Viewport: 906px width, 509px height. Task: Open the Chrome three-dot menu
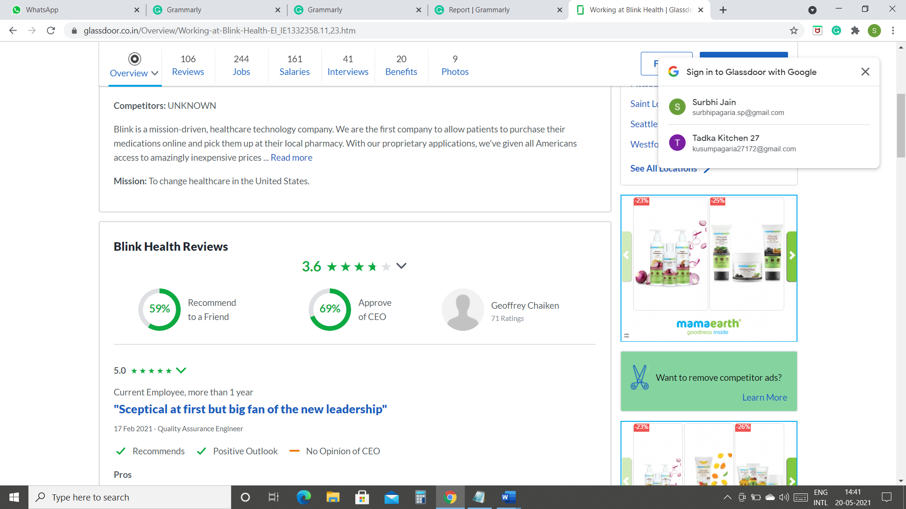coord(893,31)
